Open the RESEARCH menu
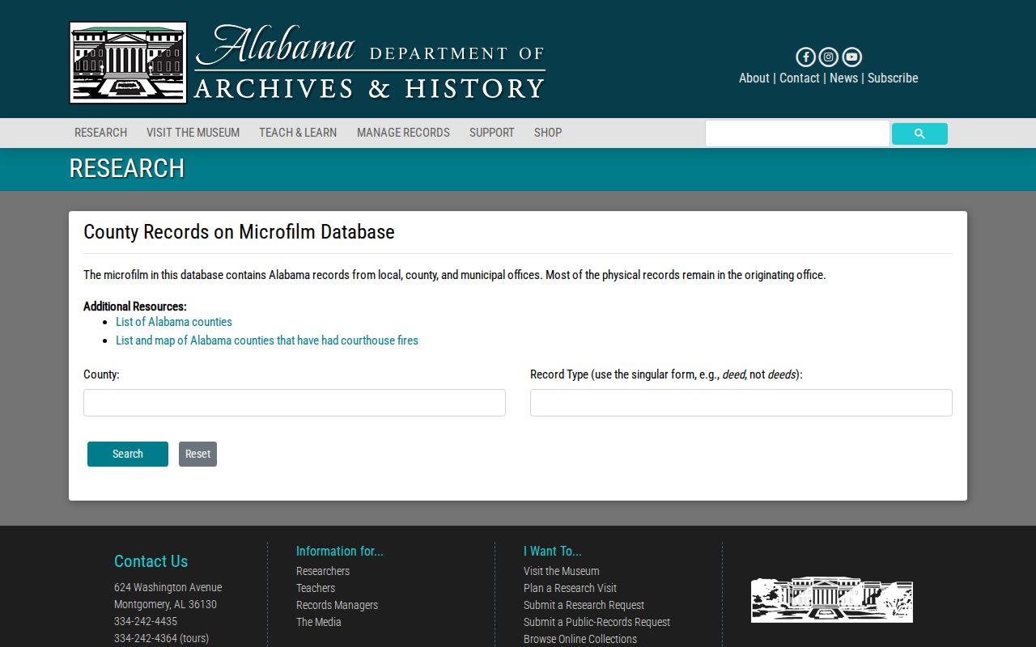 (x=100, y=133)
